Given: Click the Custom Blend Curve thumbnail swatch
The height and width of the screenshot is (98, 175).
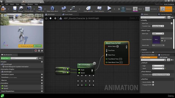Looking at the screenshot, I should point(156,39).
